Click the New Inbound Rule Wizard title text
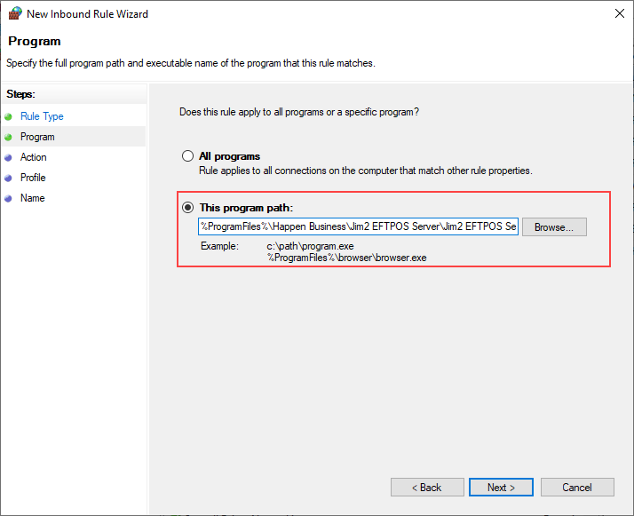634x516 pixels. point(88,14)
